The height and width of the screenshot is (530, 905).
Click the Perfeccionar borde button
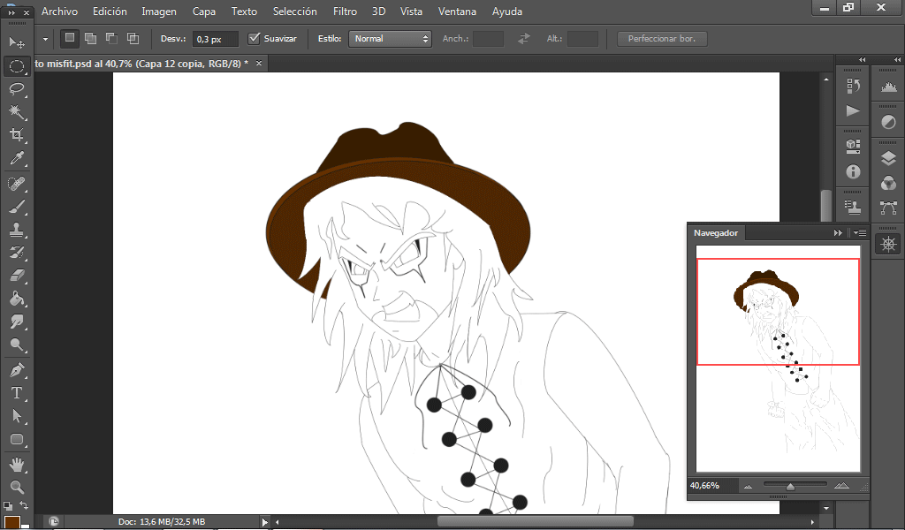pyautogui.click(x=662, y=39)
